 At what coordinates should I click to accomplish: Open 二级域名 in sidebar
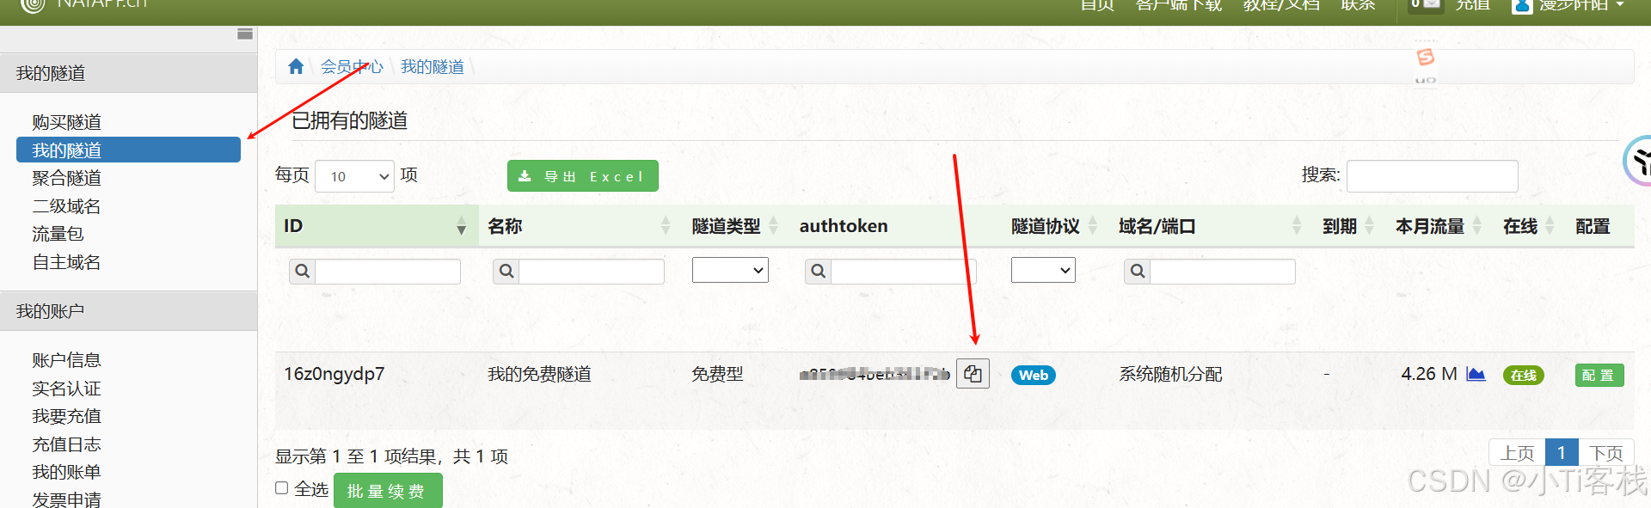(67, 206)
